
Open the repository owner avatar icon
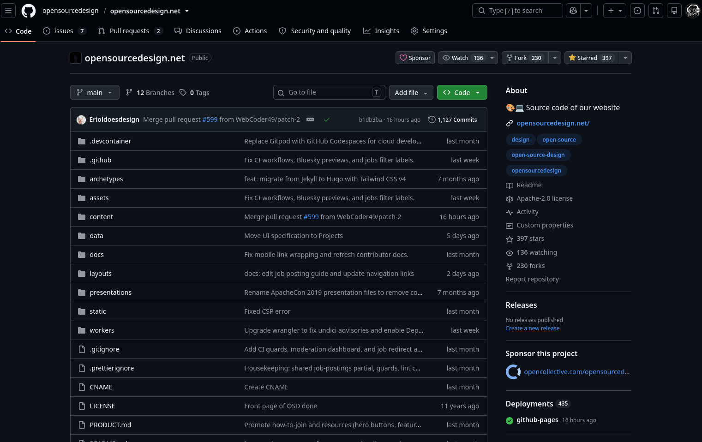(x=76, y=58)
